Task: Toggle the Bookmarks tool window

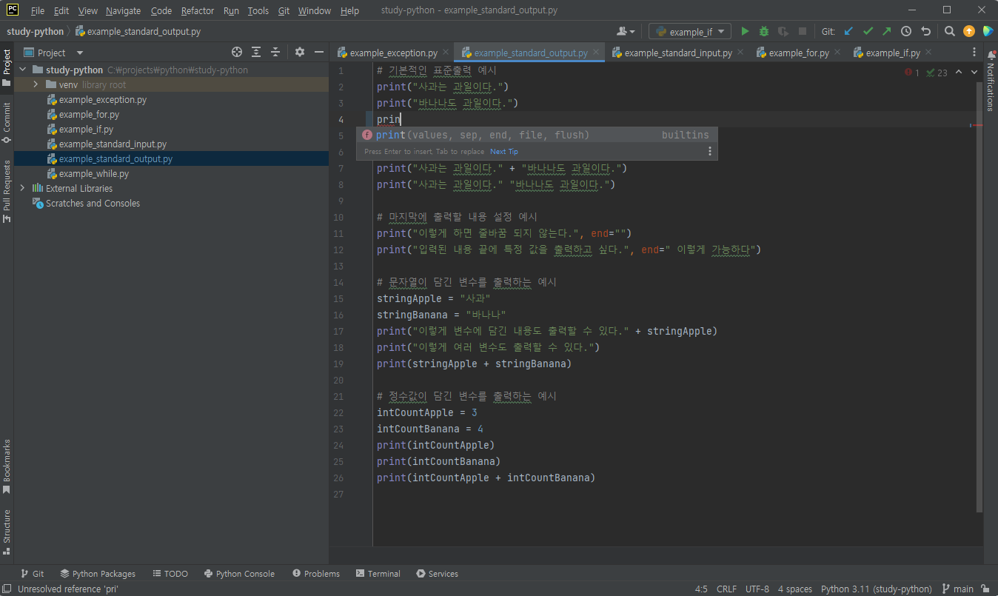Action: (x=7, y=466)
